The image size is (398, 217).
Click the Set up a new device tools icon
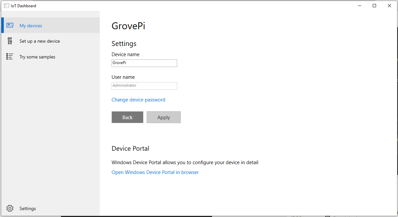point(10,41)
